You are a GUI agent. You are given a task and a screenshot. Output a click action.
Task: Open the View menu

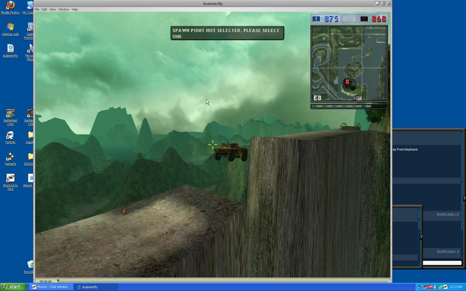53,9
